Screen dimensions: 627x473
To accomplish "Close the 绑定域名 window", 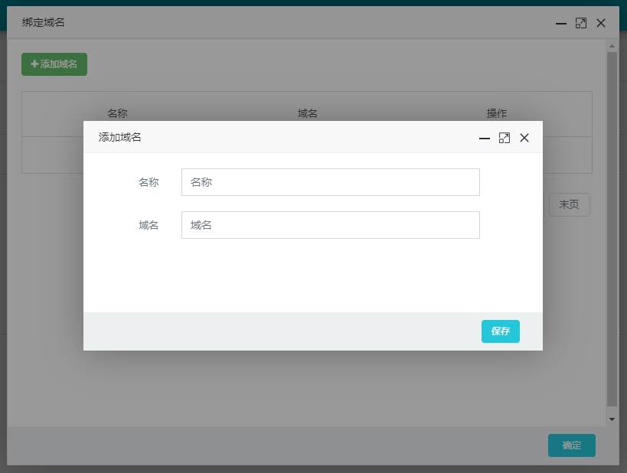I will 601,23.
